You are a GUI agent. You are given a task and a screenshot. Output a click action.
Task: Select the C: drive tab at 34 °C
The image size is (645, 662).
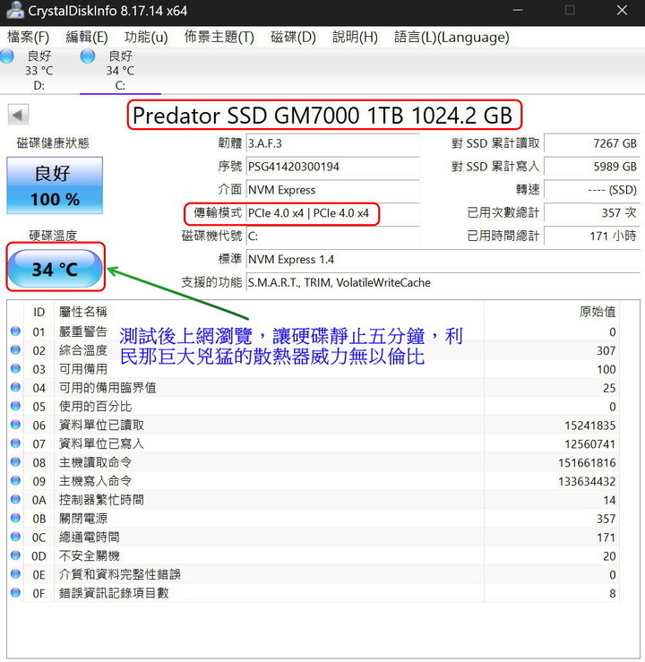click(120, 70)
